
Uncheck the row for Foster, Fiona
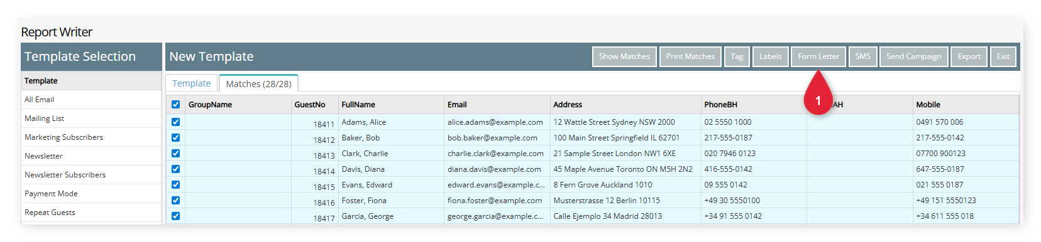[175, 201]
